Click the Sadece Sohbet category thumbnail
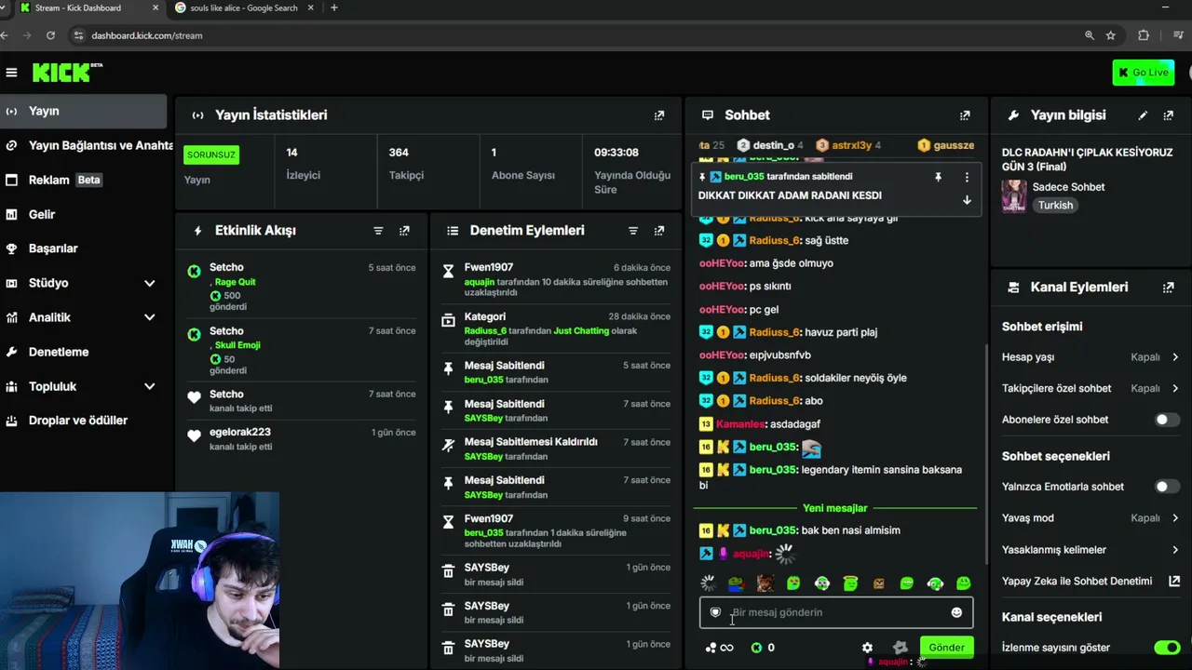Screen dimensions: 1192x670 pos(1014,196)
